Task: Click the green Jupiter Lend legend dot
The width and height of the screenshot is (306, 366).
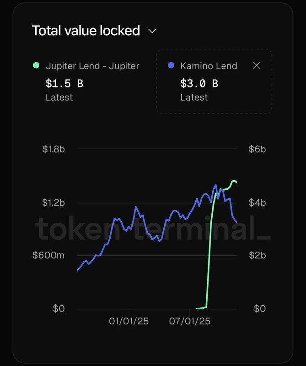Action: pos(37,65)
